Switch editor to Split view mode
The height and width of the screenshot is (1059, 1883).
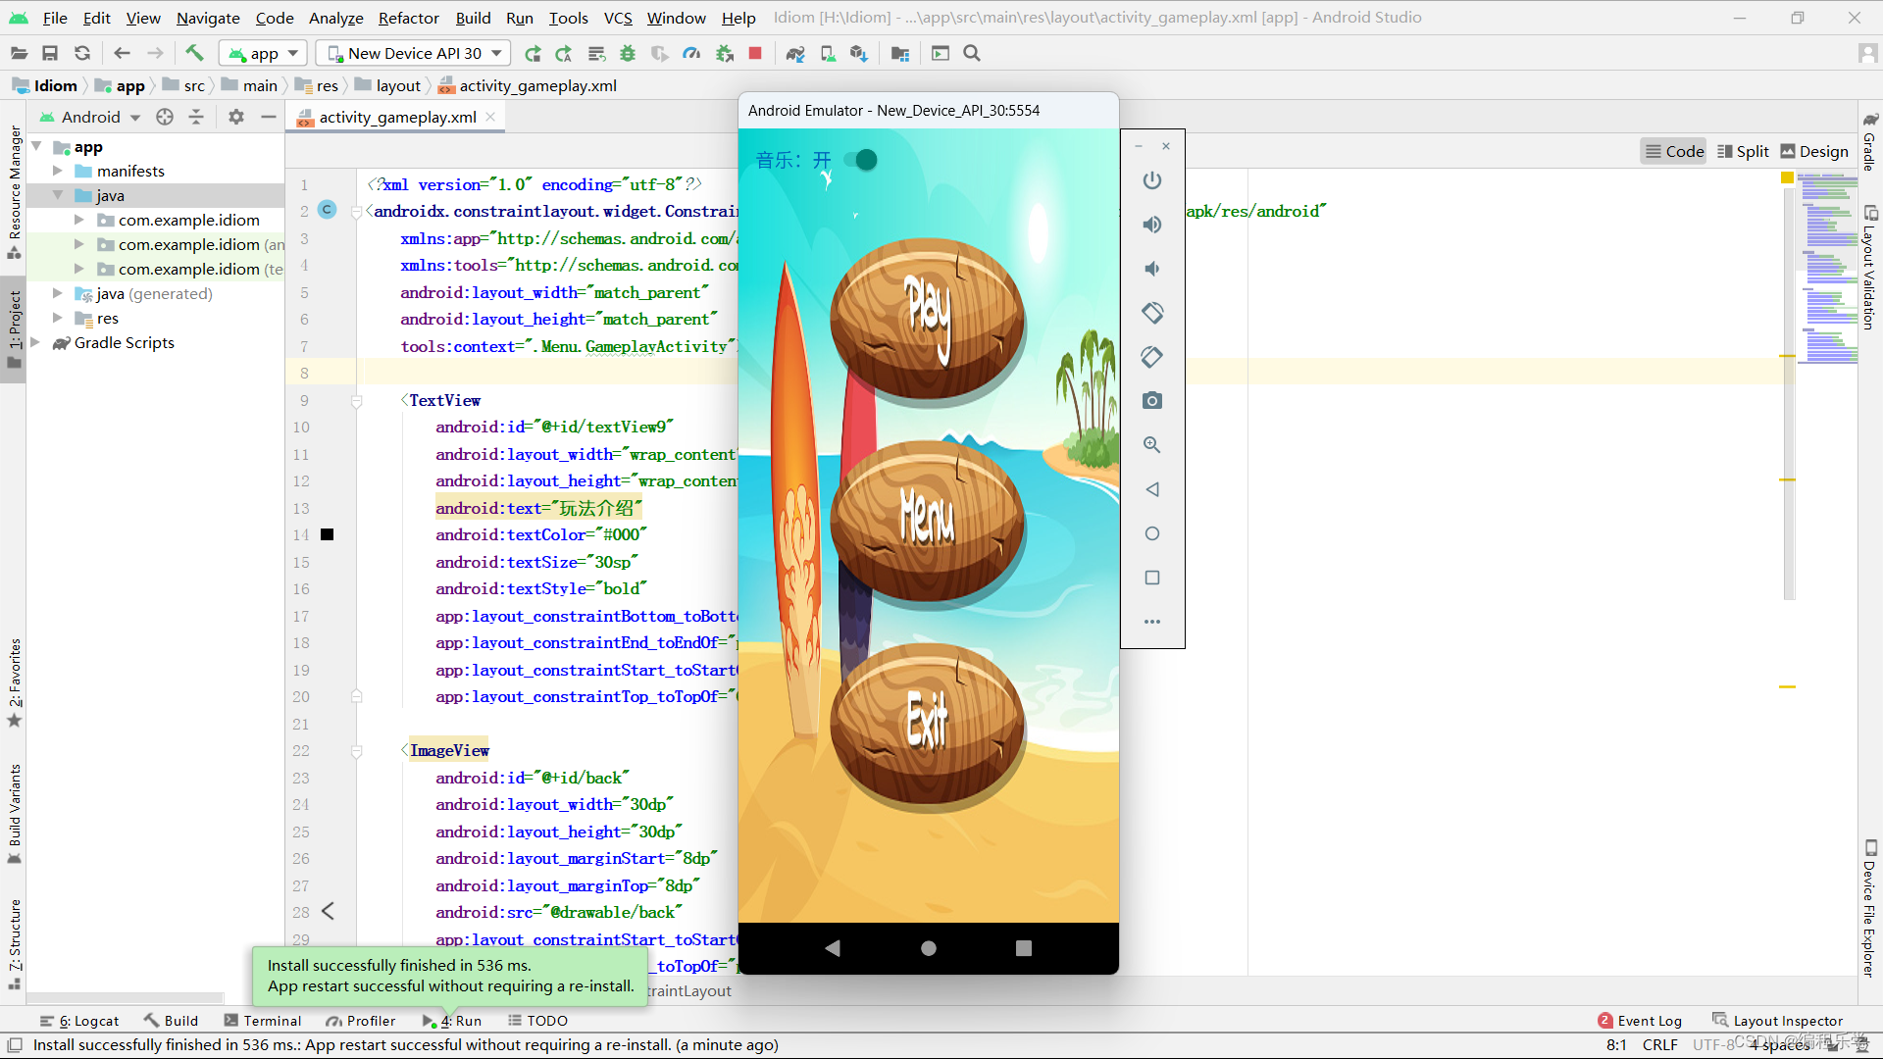point(1743,151)
